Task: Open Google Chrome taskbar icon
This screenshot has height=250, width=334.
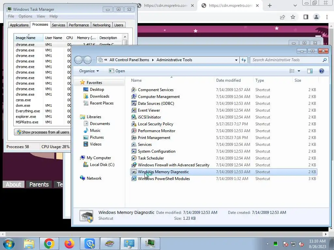Action: click(49, 243)
